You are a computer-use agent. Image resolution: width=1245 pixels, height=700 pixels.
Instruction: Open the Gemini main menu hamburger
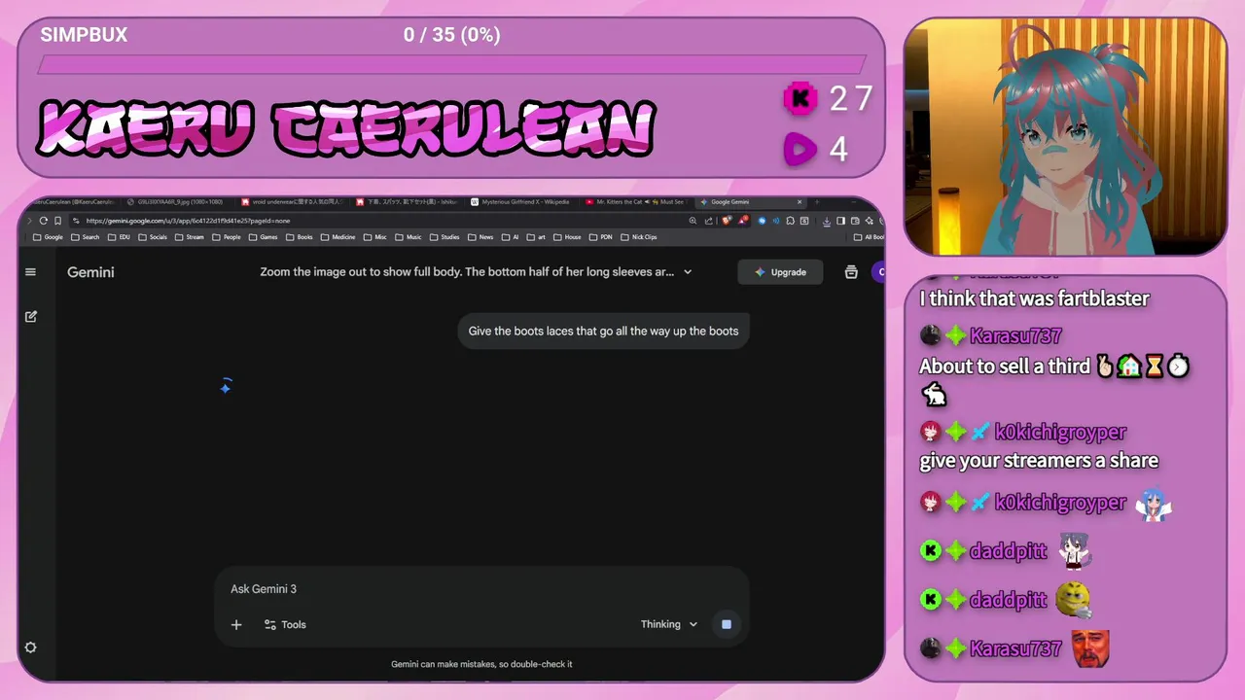point(30,272)
